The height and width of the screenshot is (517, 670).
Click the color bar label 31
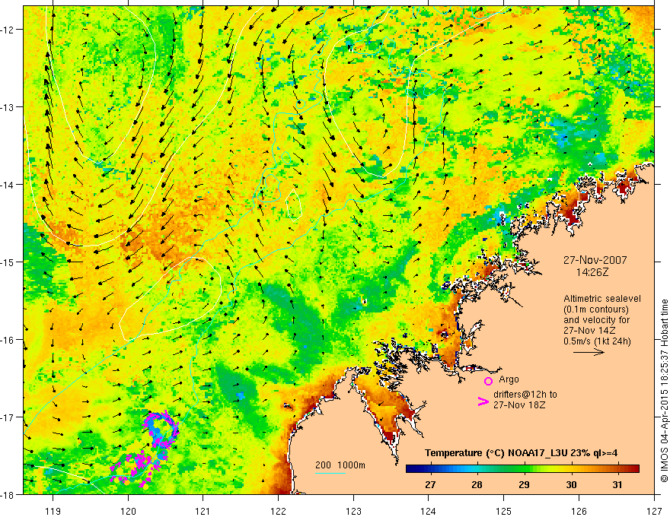pos(617,484)
